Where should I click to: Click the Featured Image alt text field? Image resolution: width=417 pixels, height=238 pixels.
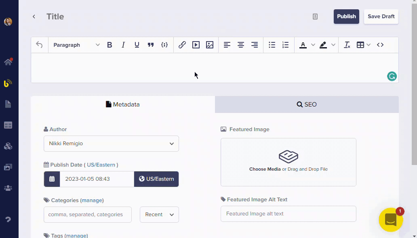288,214
